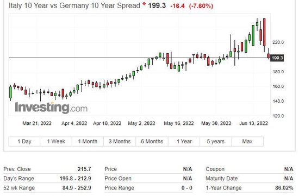Click the 1-Year Change 86.02% value
Image resolution: width=299 pixels, height=196 pixels.
pyautogui.click(x=284, y=188)
